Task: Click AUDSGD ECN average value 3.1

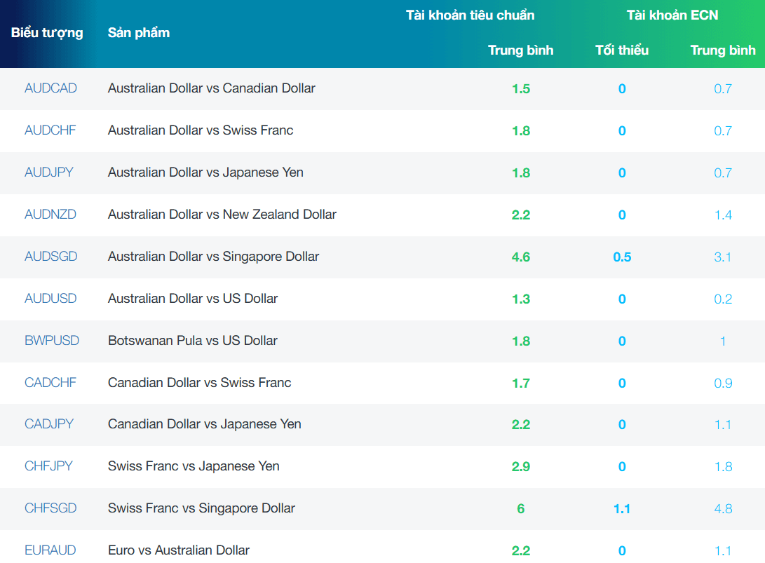Action: (723, 257)
